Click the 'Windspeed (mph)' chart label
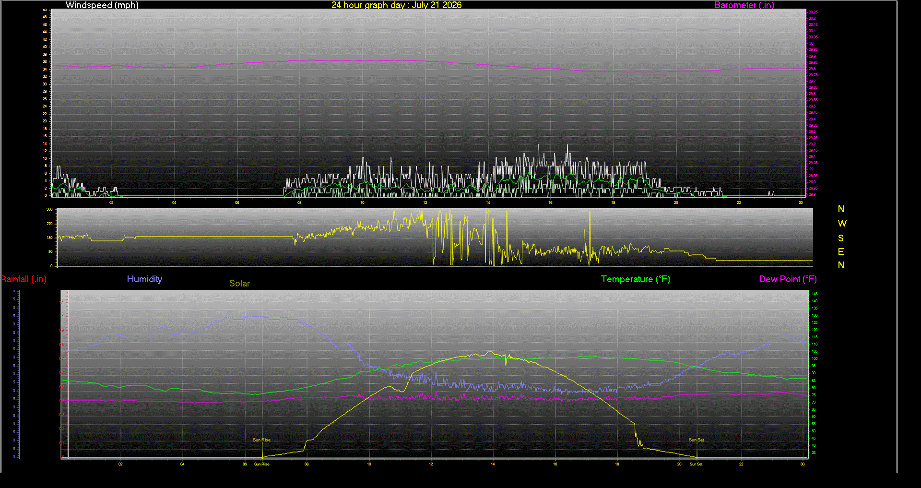The width and height of the screenshot is (921, 488). point(102,5)
